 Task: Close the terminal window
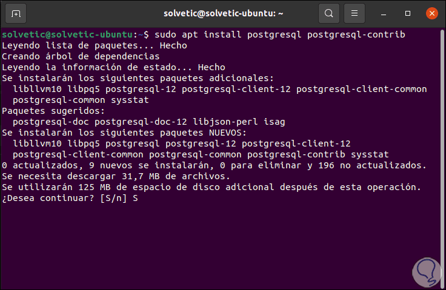[x=431, y=13]
